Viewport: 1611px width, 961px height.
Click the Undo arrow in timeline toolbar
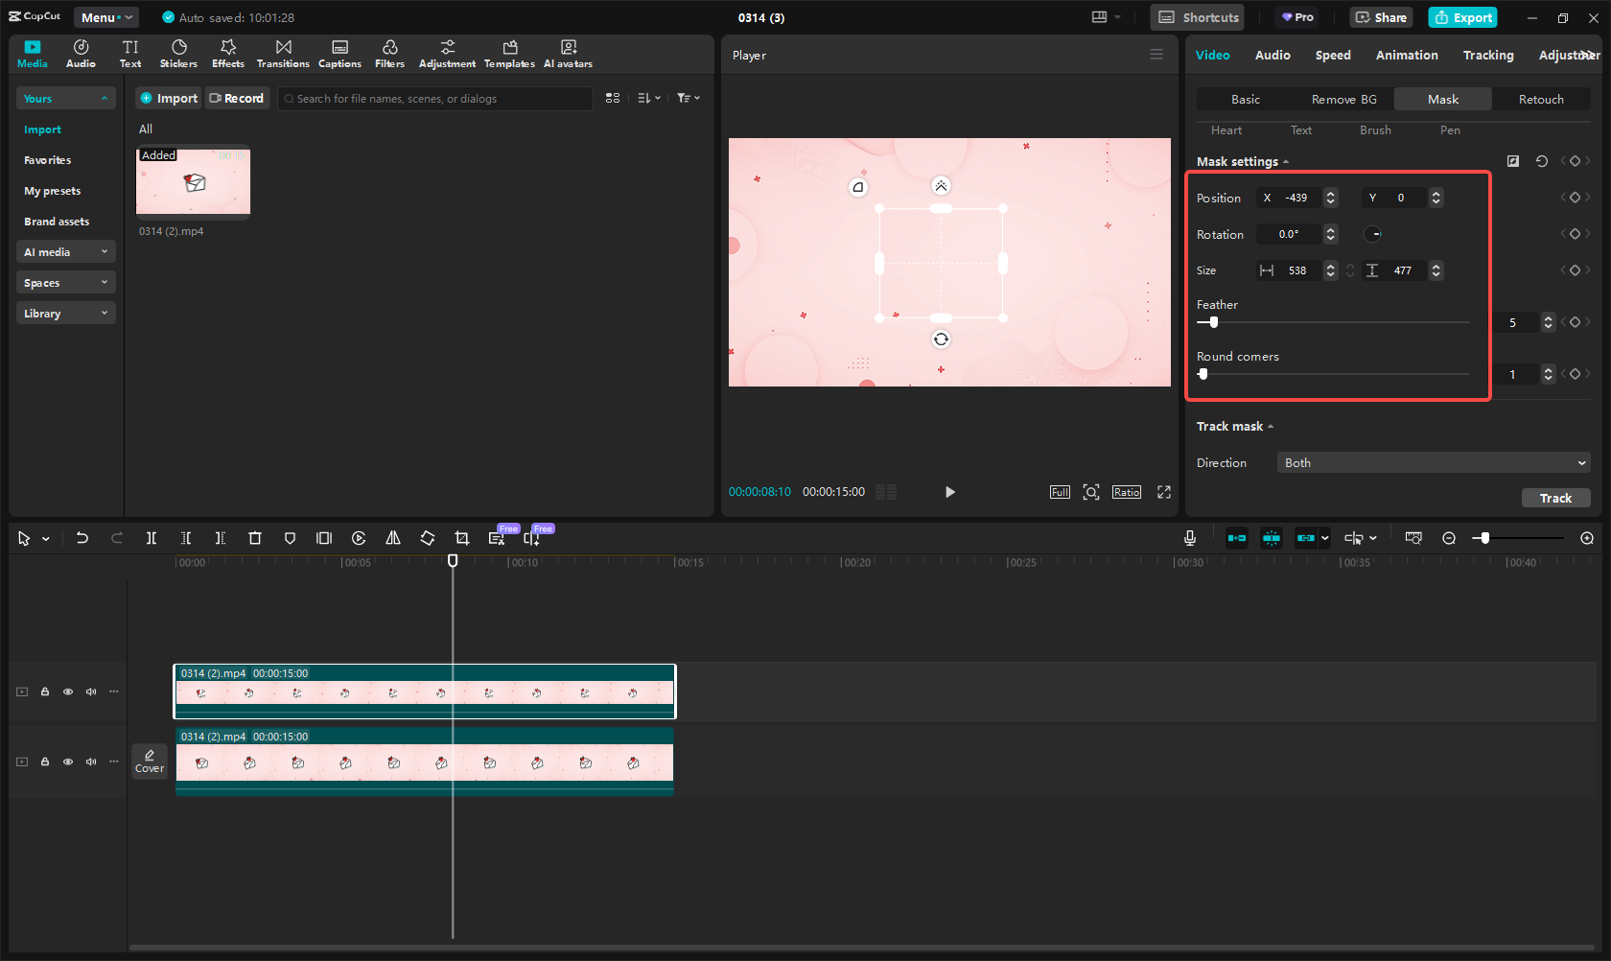[x=82, y=538]
